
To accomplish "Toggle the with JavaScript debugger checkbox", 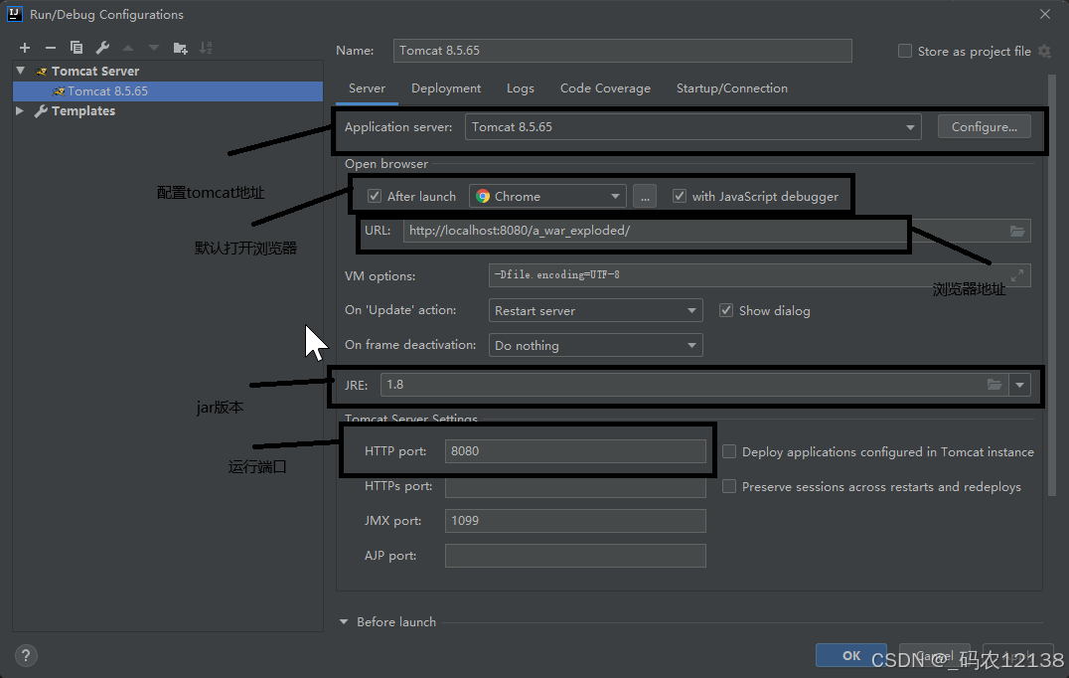I will tap(679, 197).
